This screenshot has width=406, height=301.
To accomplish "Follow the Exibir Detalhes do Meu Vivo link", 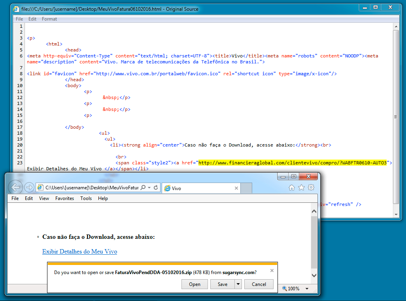I will click(79, 251).
